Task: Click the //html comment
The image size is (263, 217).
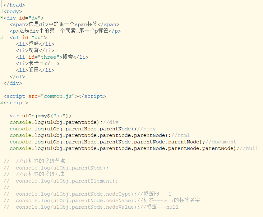Action: 181,135
